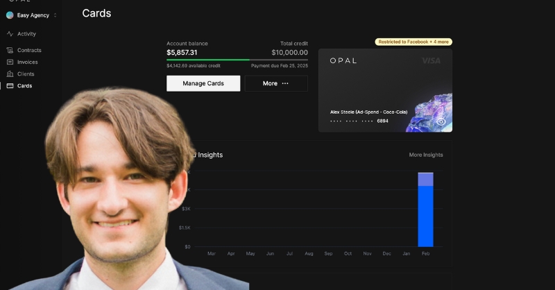Viewport: 555px width, 290px height.
Task: Open the More options dropdown button
Action: click(x=276, y=83)
